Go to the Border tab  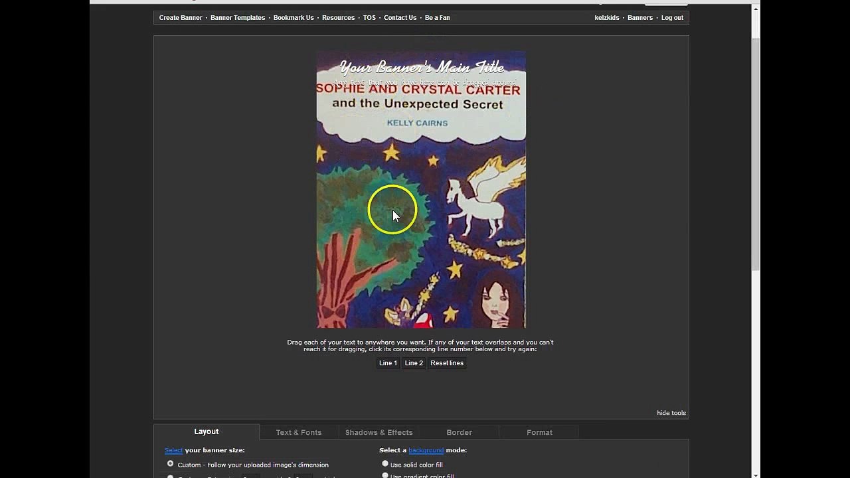[x=459, y=432]
